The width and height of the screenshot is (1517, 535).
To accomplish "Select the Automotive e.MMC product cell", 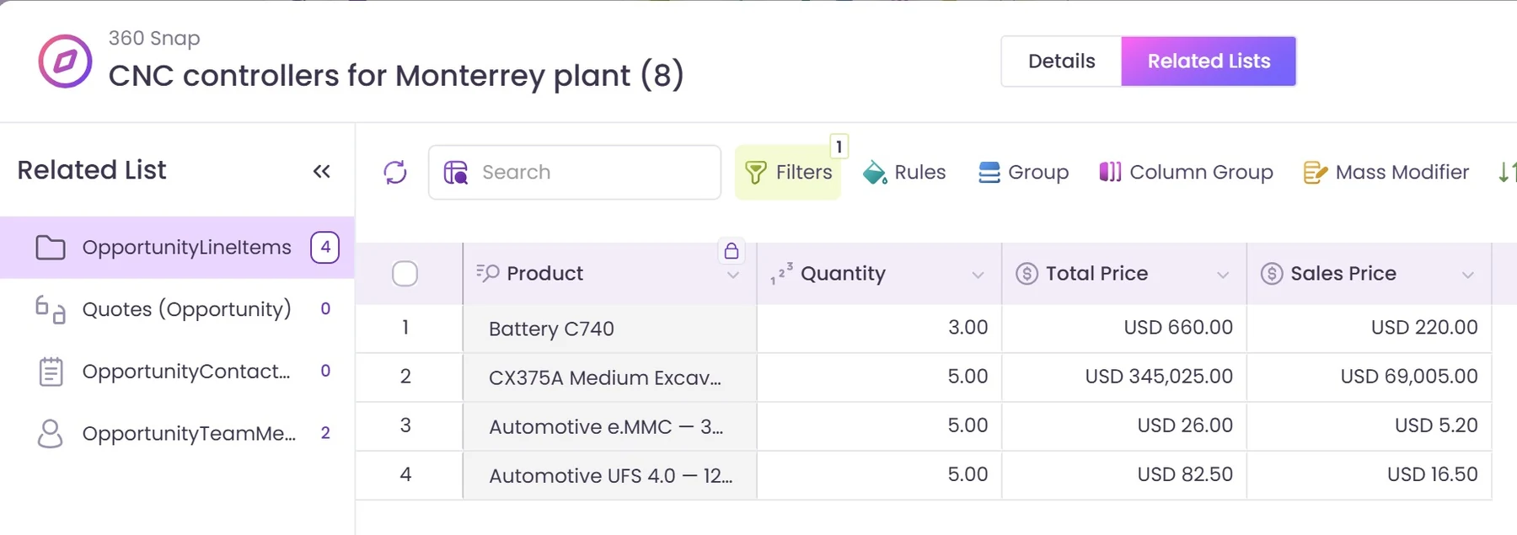I will [609, 426].
